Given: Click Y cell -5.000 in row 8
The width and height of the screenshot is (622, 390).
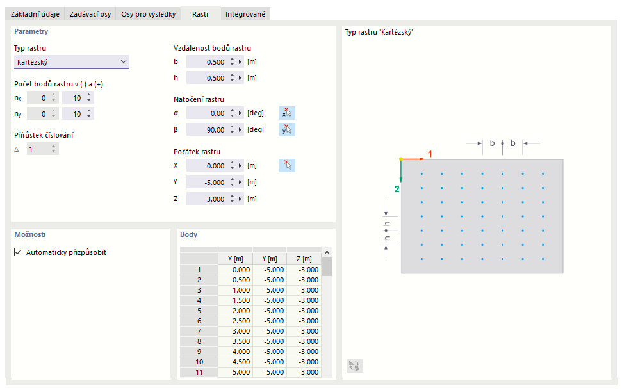Looking at the screenshot, I should point(270,341).
